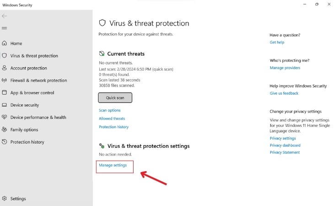Toggle the hamburger navigation menu
Image resolution: width=334 pixels, height=206 pixels.
tap(5, 28)
